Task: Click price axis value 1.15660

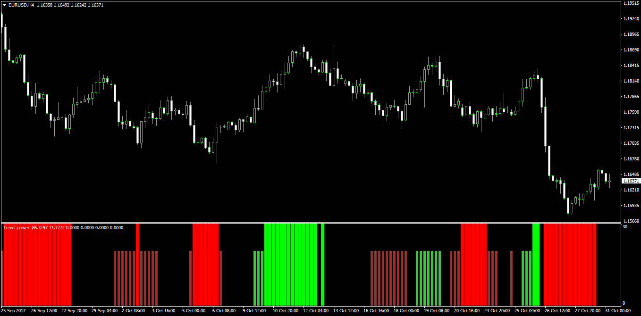Action: click(631, 221)
